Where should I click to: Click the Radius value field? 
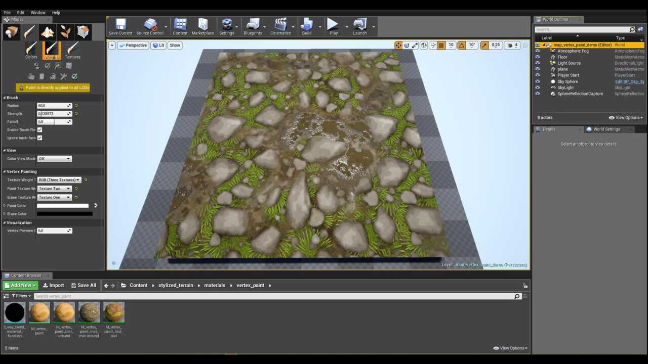pos(54,106)
